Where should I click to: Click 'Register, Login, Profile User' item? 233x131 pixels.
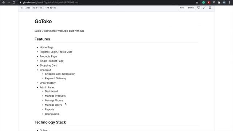(x=56, y=52)
